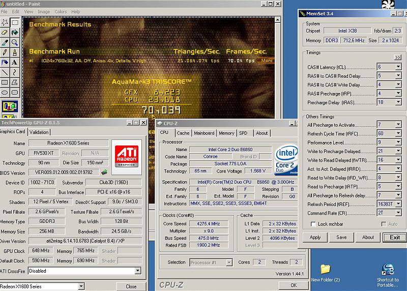Click the Memory Type value GDDR3 in GPU-Z
This screenshot has width=407, height=291.
(x=47, y=221)
